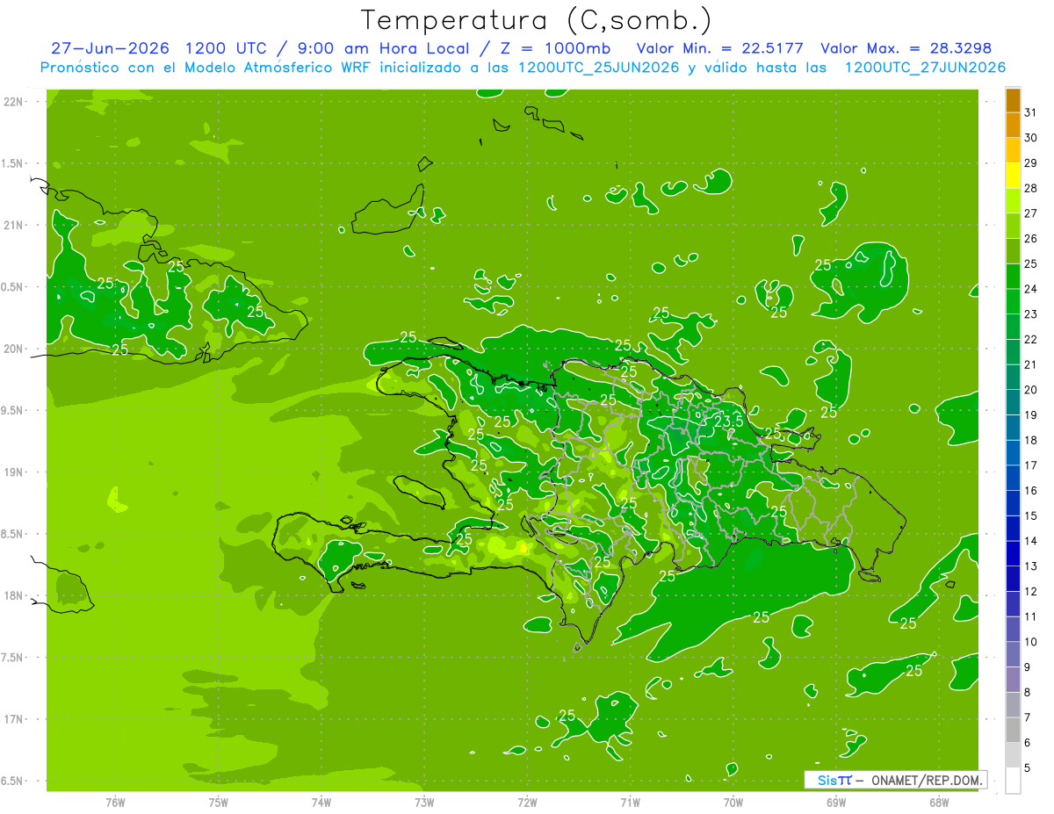This screenshot has height=814, width=1054.
Task: Click the '21N' latitude axis label
Action: click(x=13, y=225)
